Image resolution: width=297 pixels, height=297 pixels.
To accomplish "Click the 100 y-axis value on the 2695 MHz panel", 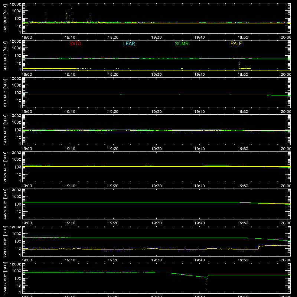I will 18,167.
